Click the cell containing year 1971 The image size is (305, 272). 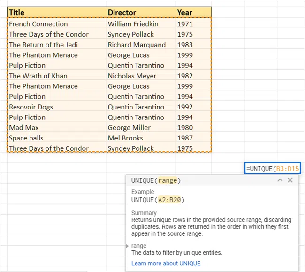coord(193,24)
